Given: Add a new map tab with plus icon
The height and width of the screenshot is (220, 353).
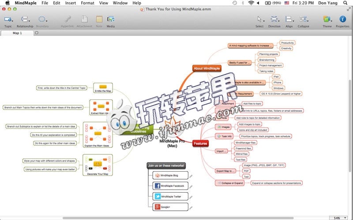Looking at the screenshot, I should 37,33.
